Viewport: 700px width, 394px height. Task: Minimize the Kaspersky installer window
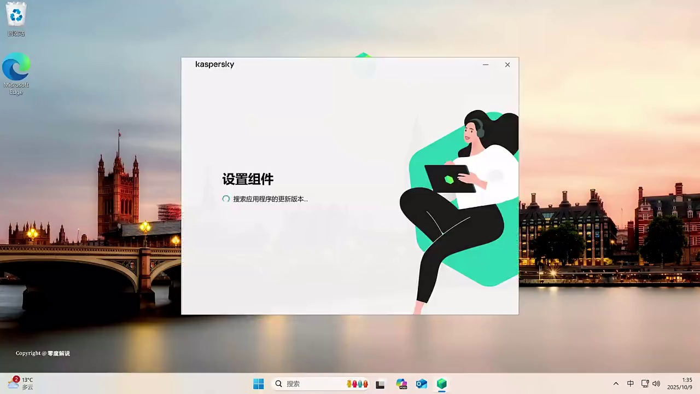pos(486,65)
